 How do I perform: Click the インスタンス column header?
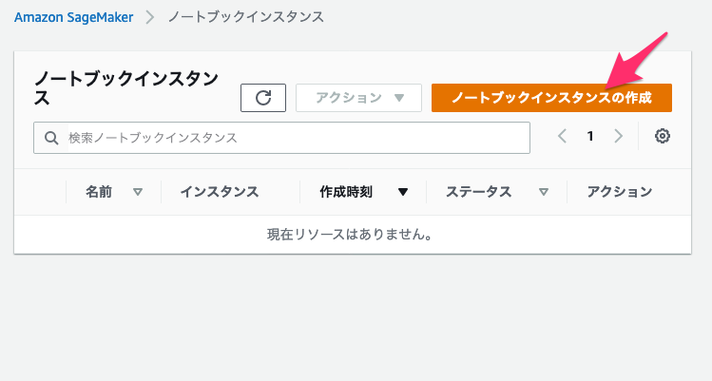click(220, 192)
